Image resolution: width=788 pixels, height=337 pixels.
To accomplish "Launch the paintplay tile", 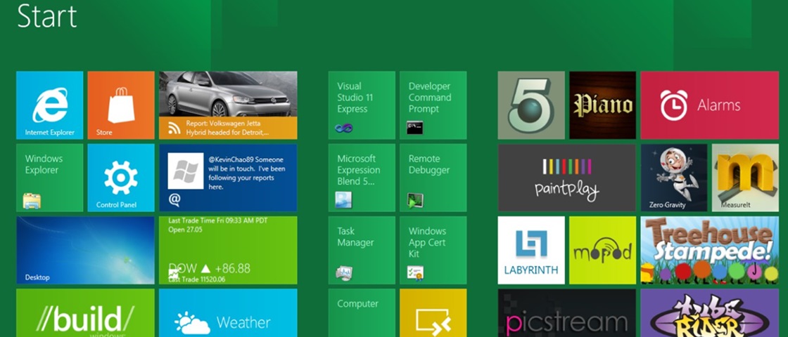I will tap(567, 178).
